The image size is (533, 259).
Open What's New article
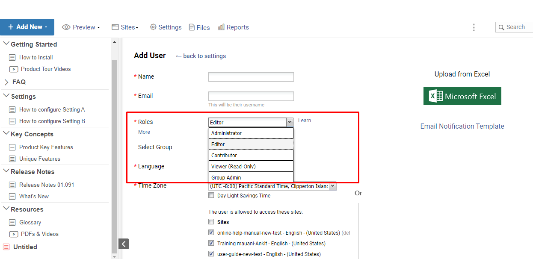coord(34,196)
